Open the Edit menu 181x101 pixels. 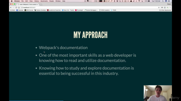pos(27,1)
